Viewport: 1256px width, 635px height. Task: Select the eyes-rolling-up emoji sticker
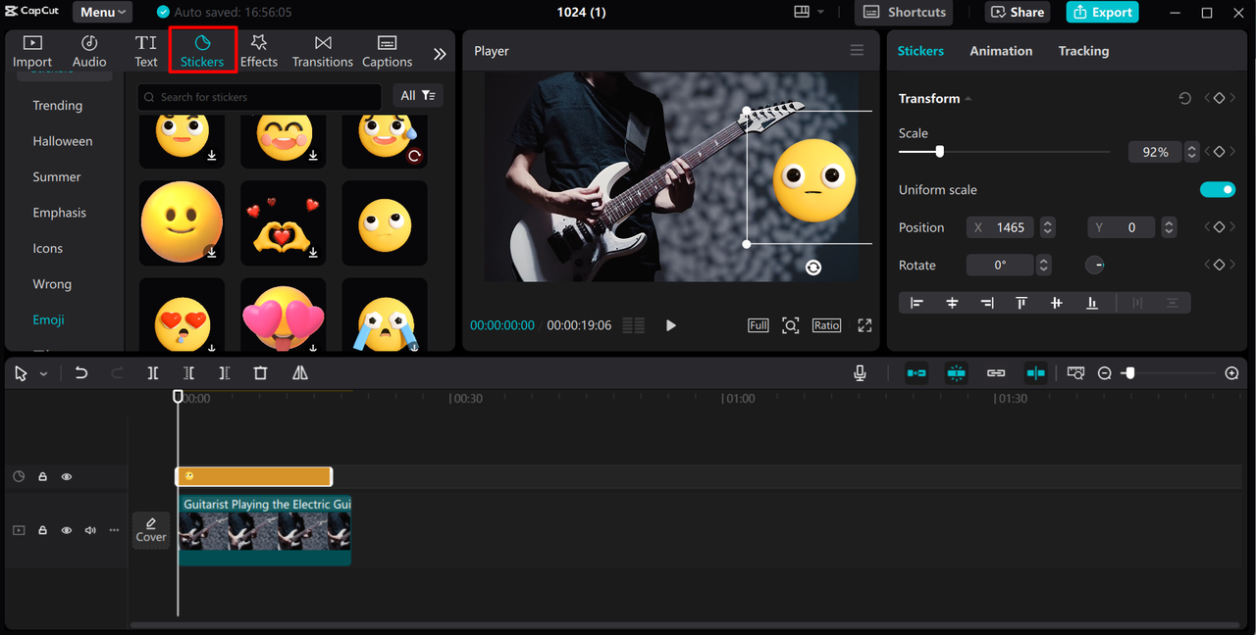[x=385, y=222]
